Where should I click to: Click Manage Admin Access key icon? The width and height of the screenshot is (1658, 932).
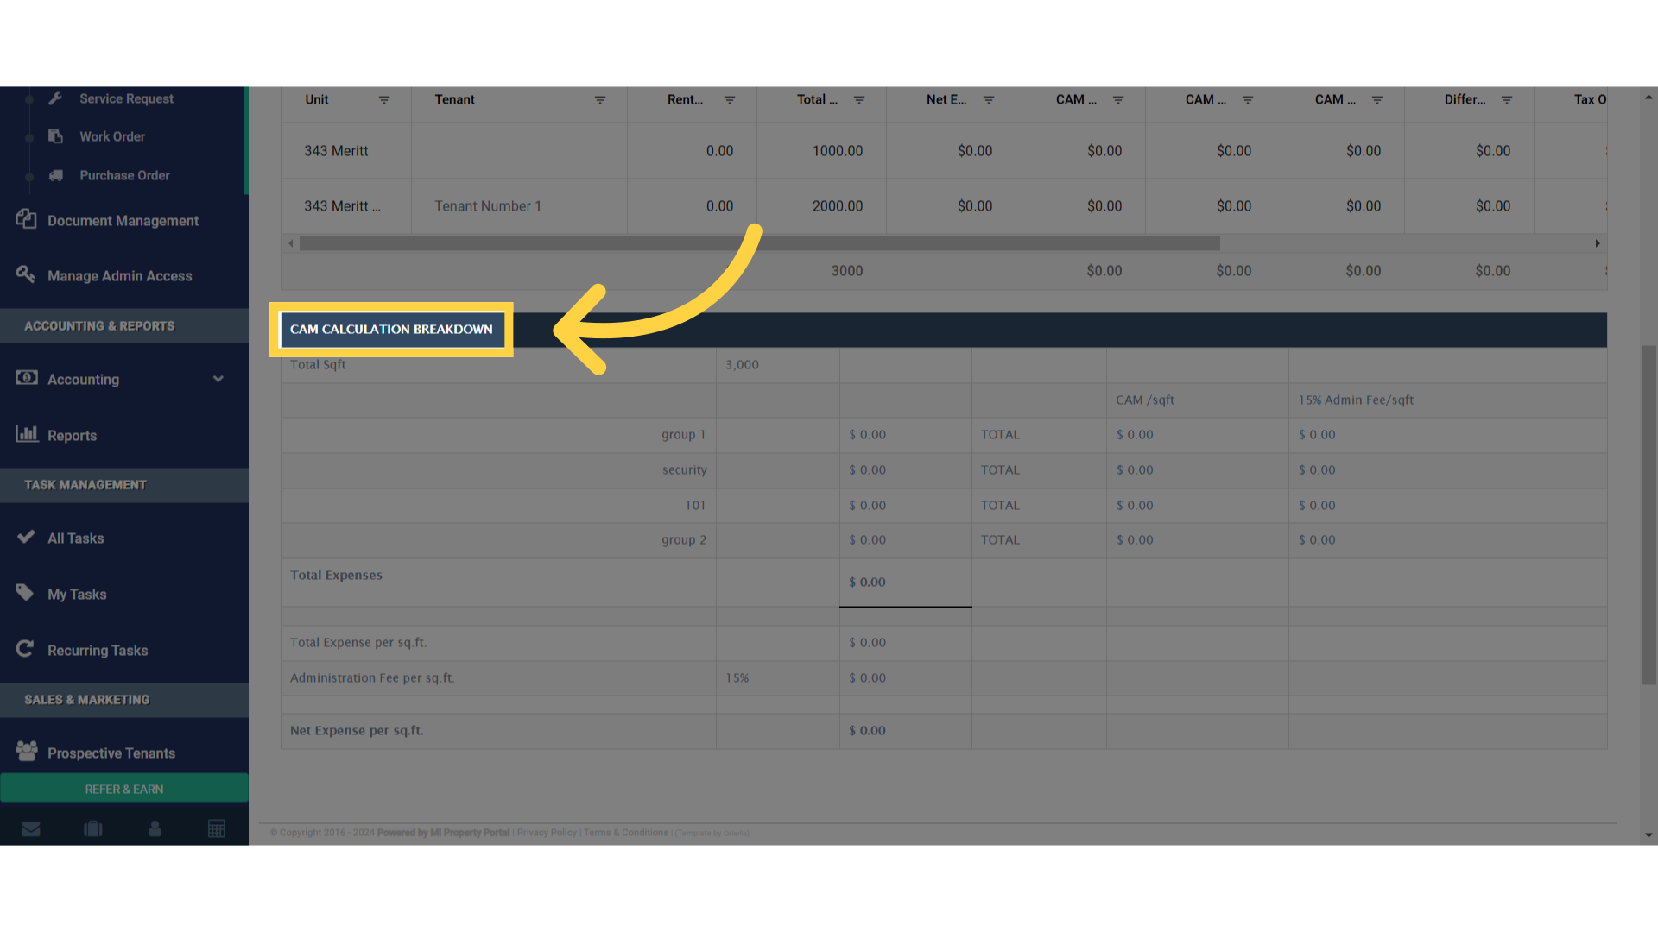click(26, 274)
